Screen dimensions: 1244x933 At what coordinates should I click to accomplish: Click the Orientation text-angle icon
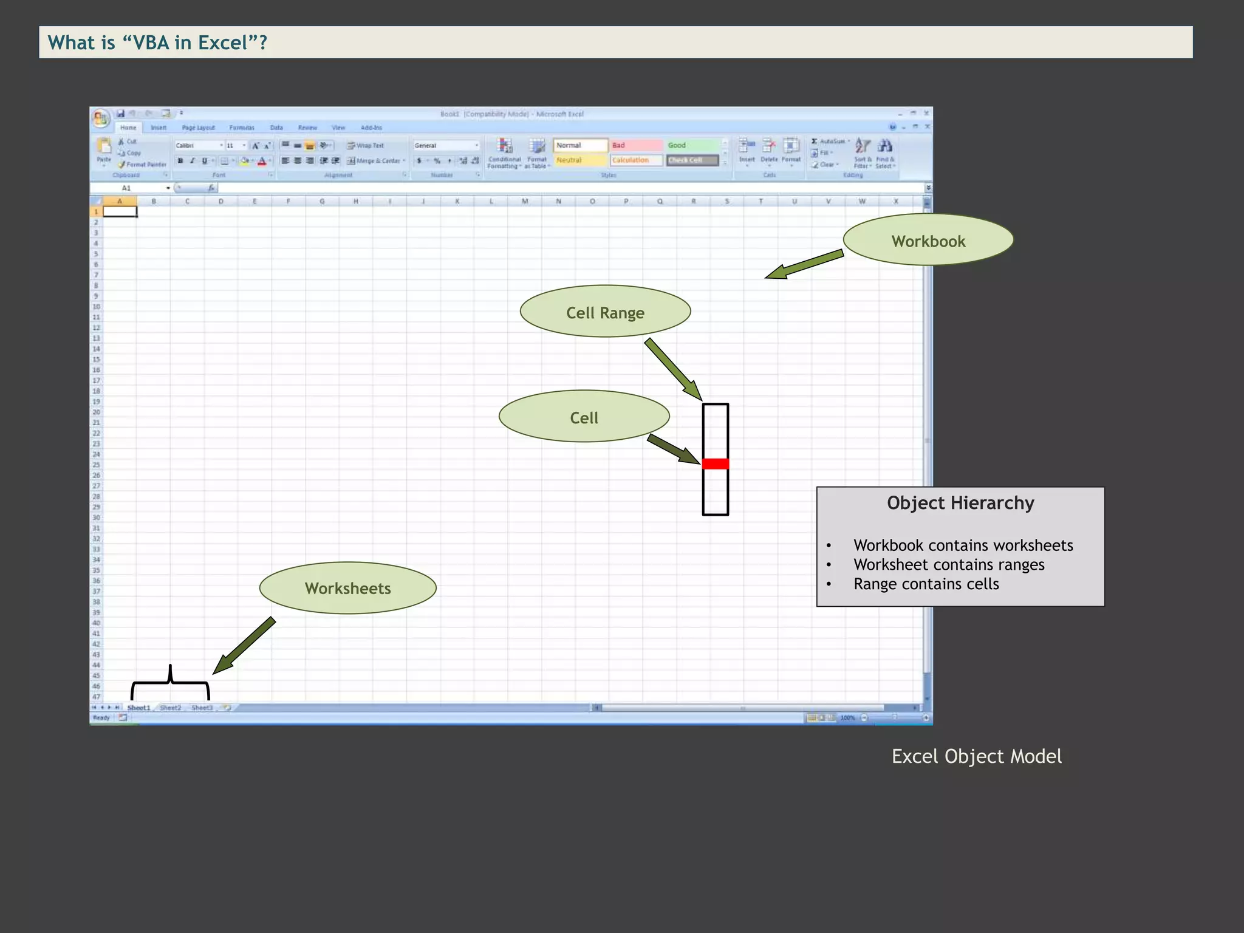pyautogui.click(x=325, y=145)
